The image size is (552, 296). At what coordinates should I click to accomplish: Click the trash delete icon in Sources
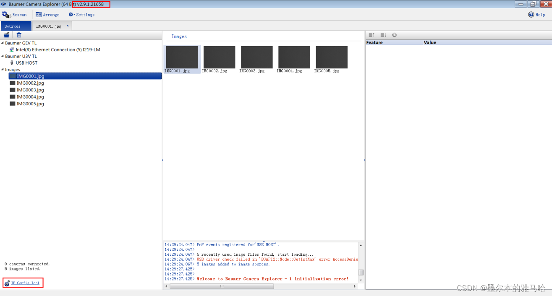click(19, 35)
